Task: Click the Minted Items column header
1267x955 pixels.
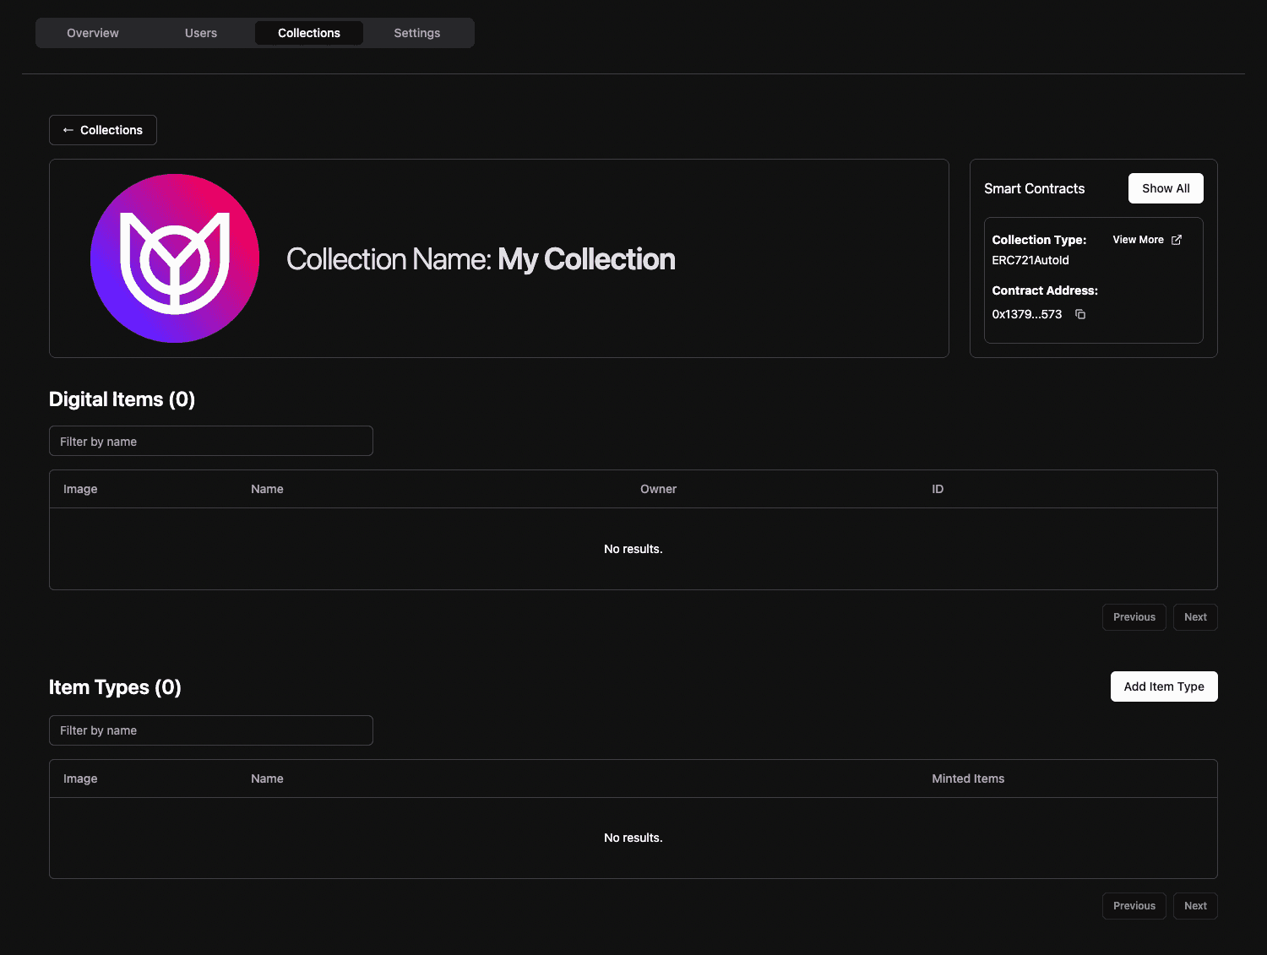Action: (968, 779)
